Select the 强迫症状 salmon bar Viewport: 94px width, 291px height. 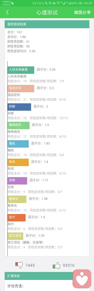(x=21, y=89)
